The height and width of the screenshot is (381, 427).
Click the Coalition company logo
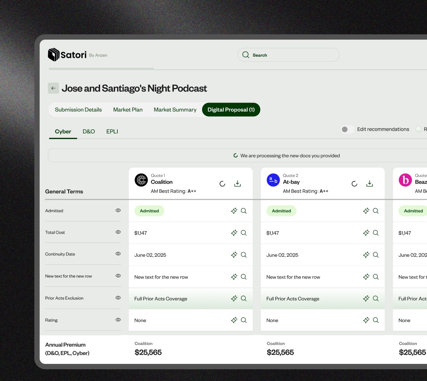click(x=141, y=180)
